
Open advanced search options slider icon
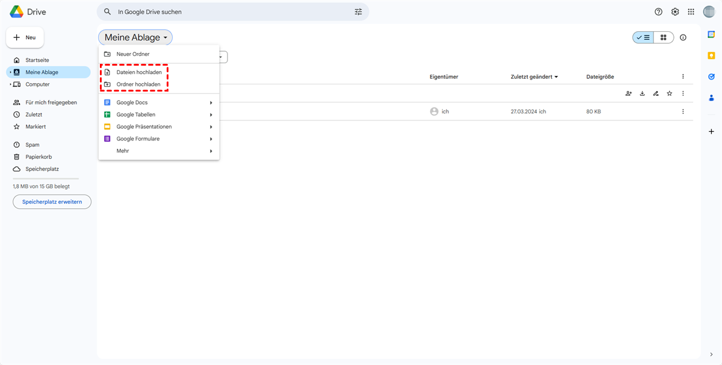pos(359,11)
